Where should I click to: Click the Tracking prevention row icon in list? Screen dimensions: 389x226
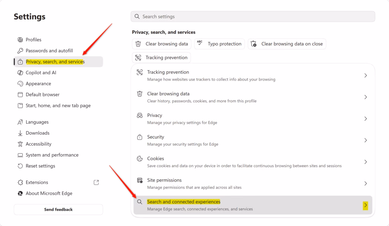pos(140,72)
